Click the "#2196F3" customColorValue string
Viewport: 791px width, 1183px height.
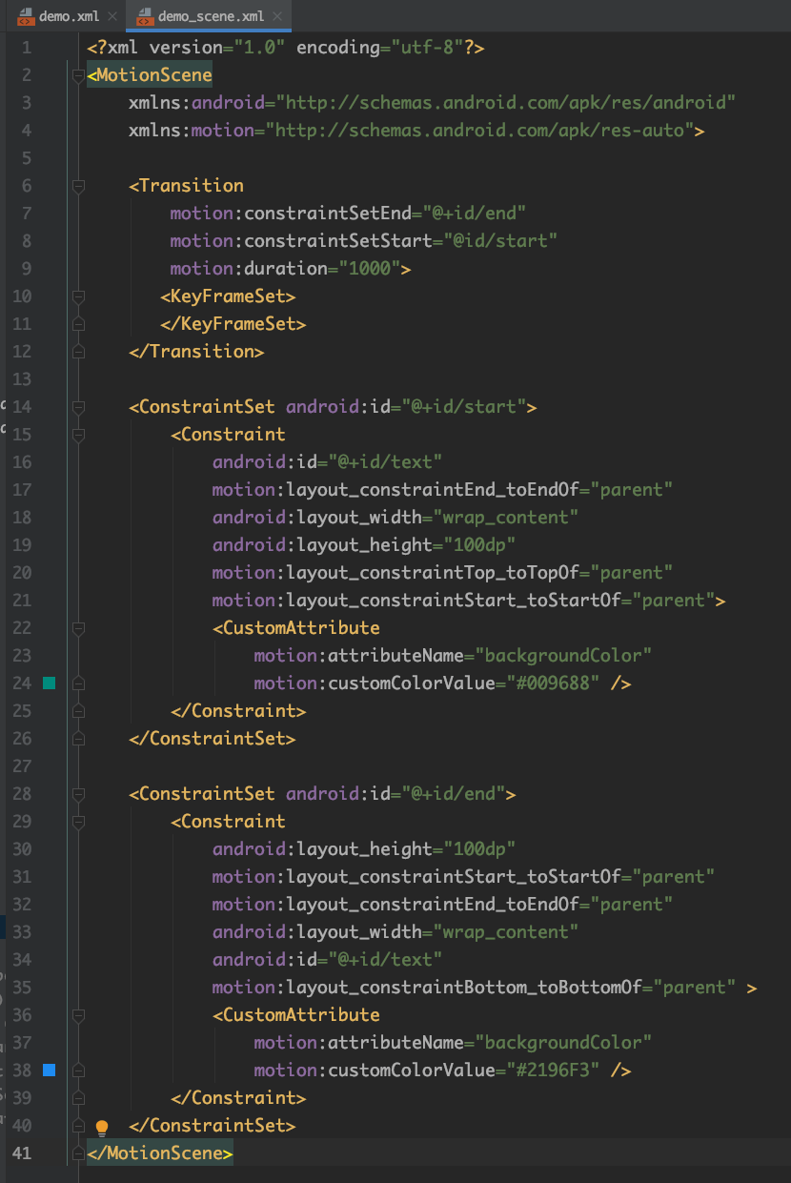tap(553, 1070)
